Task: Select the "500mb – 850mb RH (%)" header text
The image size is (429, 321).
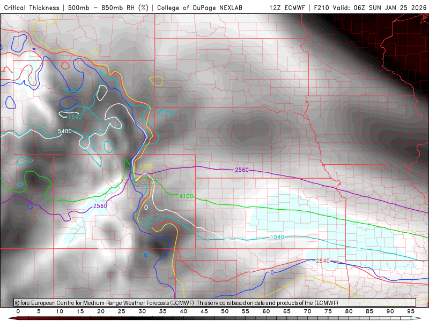Action: (108, 8)
